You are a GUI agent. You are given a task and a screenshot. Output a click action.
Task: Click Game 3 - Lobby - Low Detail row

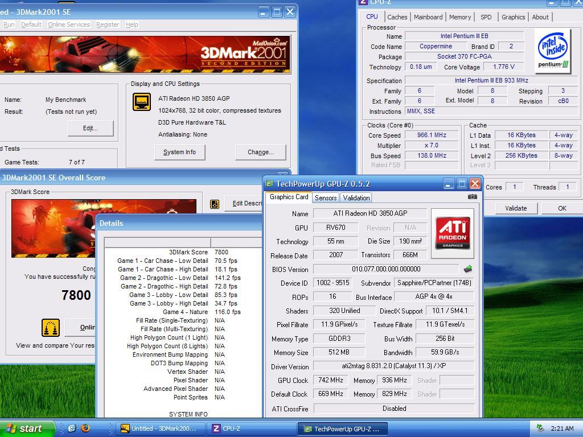(x=183, y=295)
